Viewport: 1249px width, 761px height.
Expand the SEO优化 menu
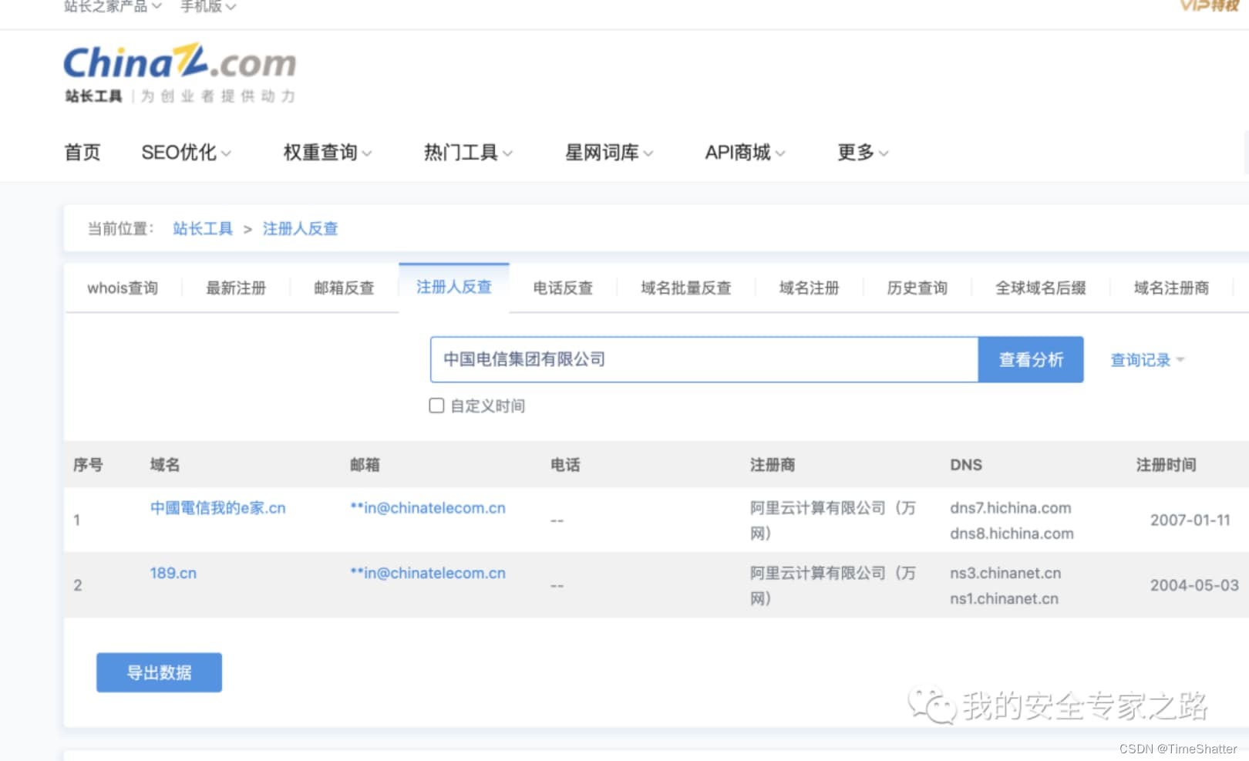point(186,153)
